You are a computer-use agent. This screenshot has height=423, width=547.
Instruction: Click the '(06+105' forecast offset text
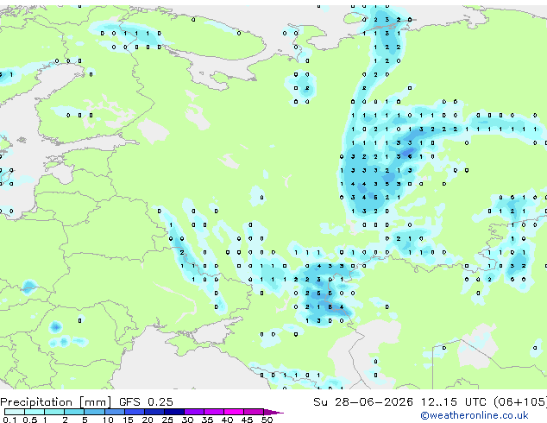coord(519,401)
